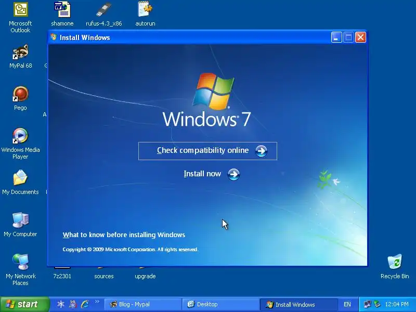Switch to Blog - Mypal taskbar button

pos(142,304)
